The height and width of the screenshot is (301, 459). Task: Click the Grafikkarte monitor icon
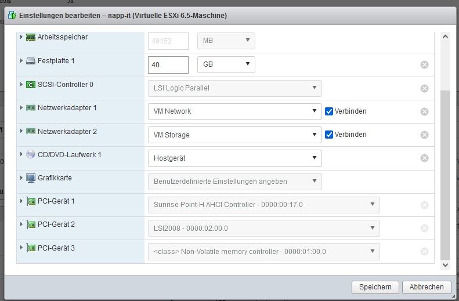[31, 178]
